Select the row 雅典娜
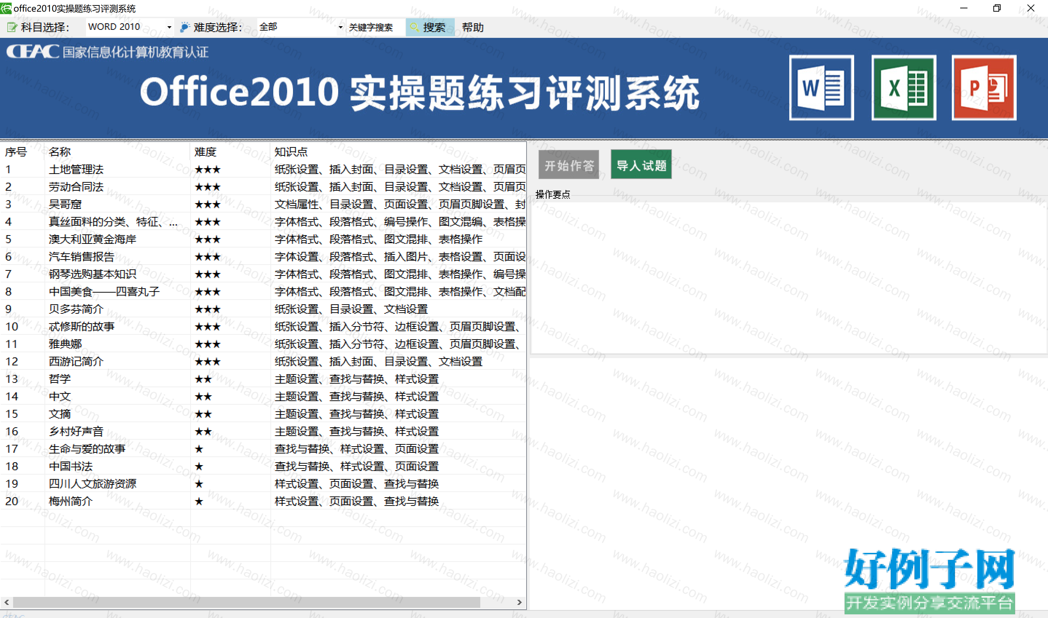 click(x=263, y=344)
